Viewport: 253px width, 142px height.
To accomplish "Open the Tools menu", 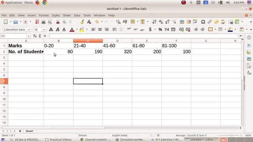I will coord(87,15).
